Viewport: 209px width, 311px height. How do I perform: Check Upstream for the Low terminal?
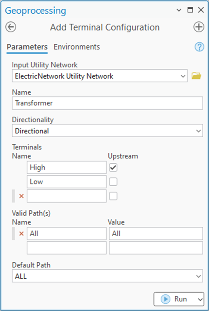(x=113, y=182)
